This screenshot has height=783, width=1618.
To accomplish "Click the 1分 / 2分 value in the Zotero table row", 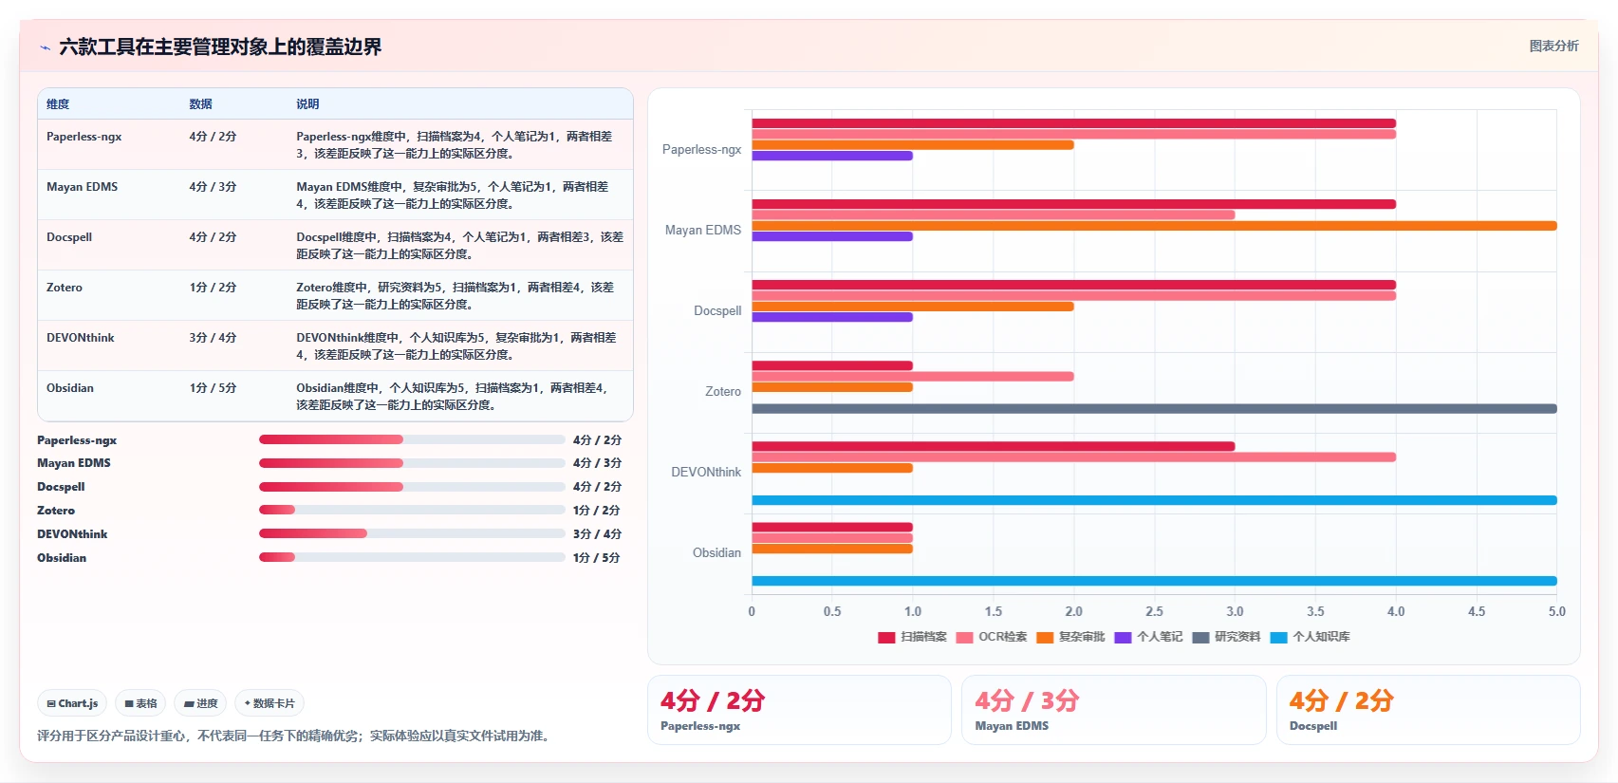I will [213, 288].
